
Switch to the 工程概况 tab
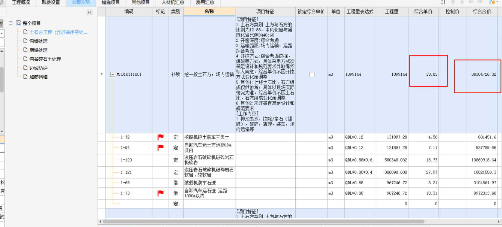click(x=21, y=3)
